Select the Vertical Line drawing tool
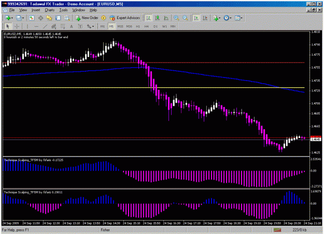The image size is (324, 234). (27, 26)
